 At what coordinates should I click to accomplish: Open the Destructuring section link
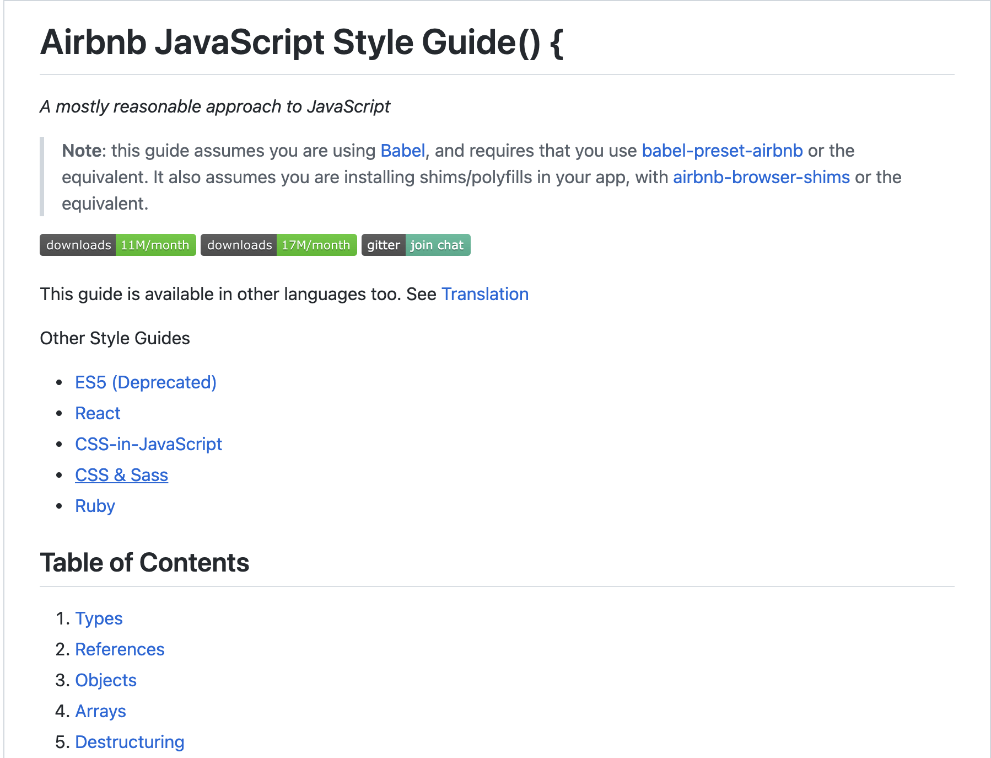pos(130,742)
